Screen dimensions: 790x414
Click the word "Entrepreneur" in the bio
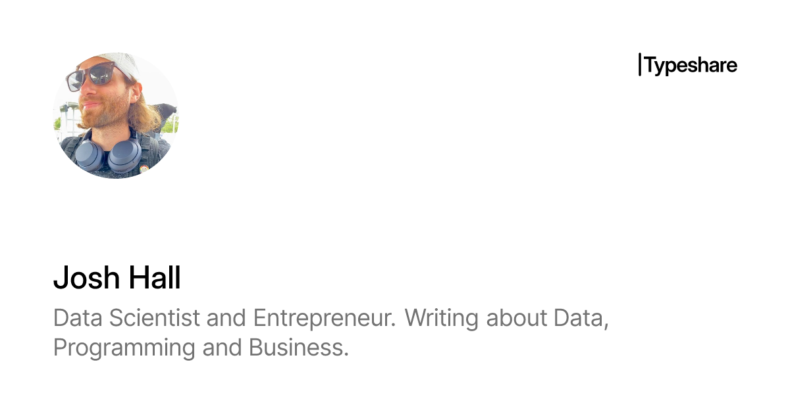click(x=325, y=318)
